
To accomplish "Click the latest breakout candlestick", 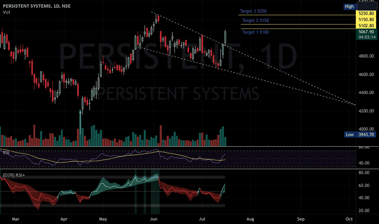I will (225, 38).
